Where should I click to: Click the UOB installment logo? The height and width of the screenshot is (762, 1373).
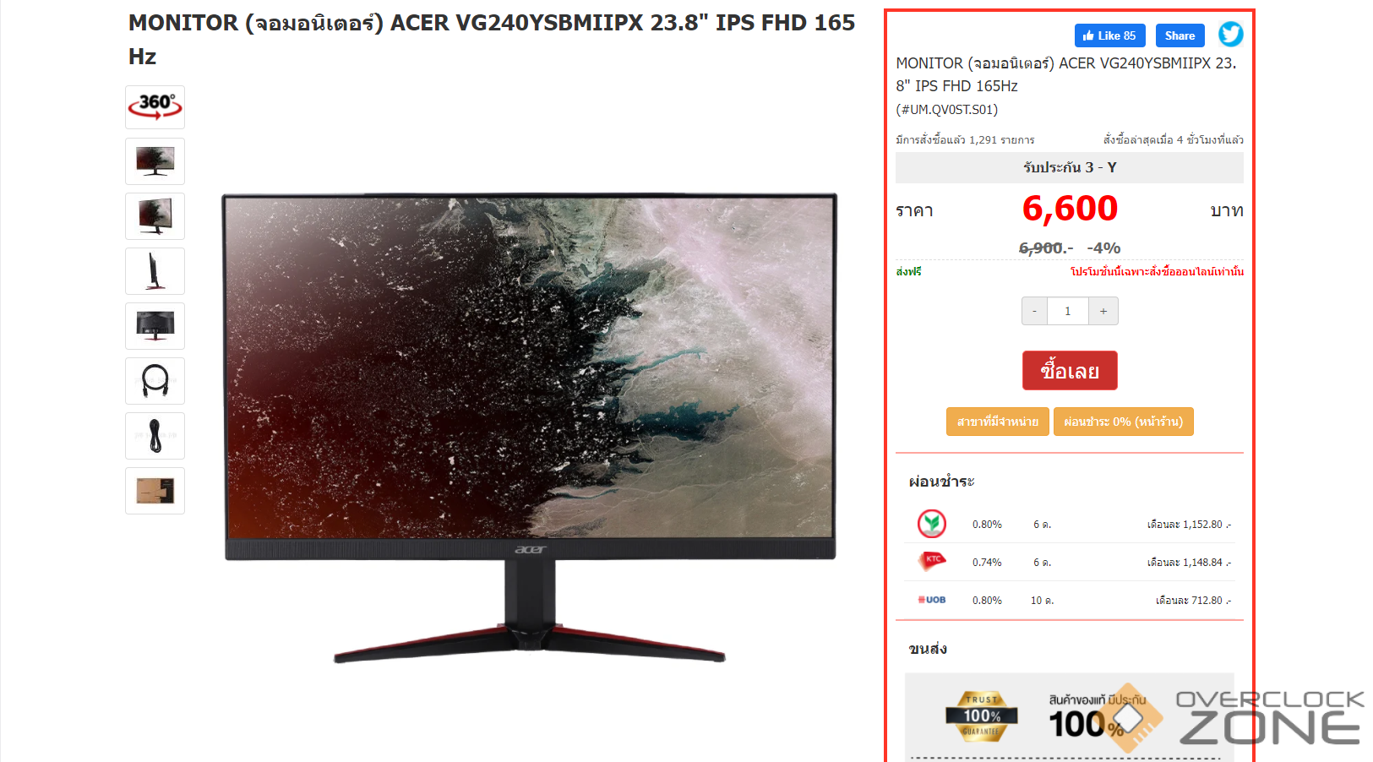pos(932,600)
